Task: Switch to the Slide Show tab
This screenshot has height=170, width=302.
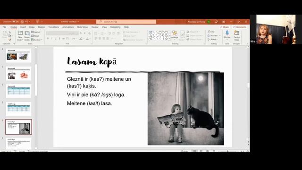Action: pos(83,27)
